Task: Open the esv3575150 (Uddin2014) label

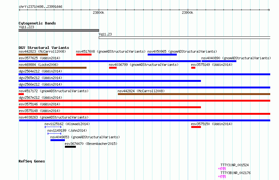Action: 212,124
